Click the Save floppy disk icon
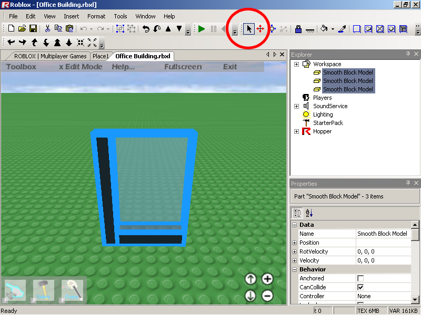This screenshot has width=421, height=315. 33,29
